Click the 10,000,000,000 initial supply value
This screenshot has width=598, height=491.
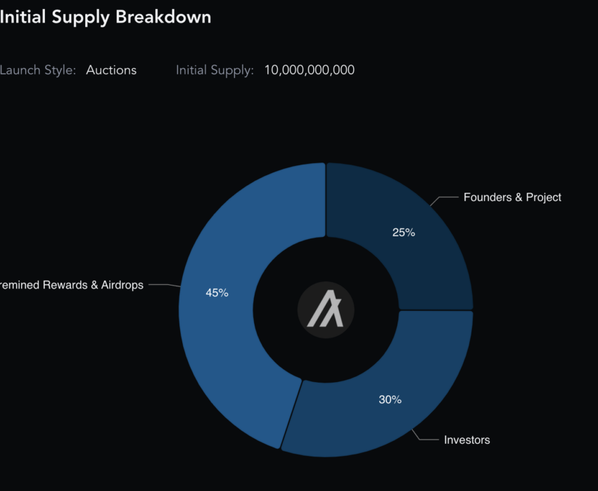click(x=310, y=70)
